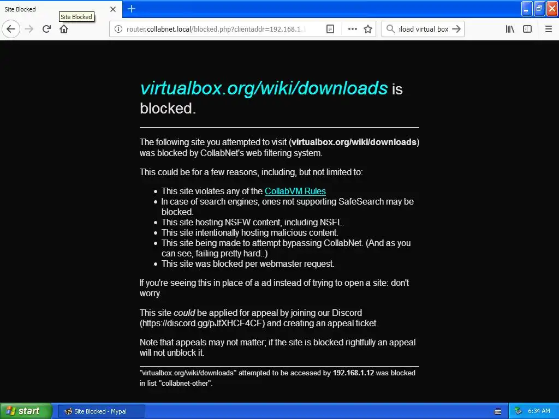Toggle the sidebar panel
Viewport: 559px width, 419px height.
coord(527,29)
